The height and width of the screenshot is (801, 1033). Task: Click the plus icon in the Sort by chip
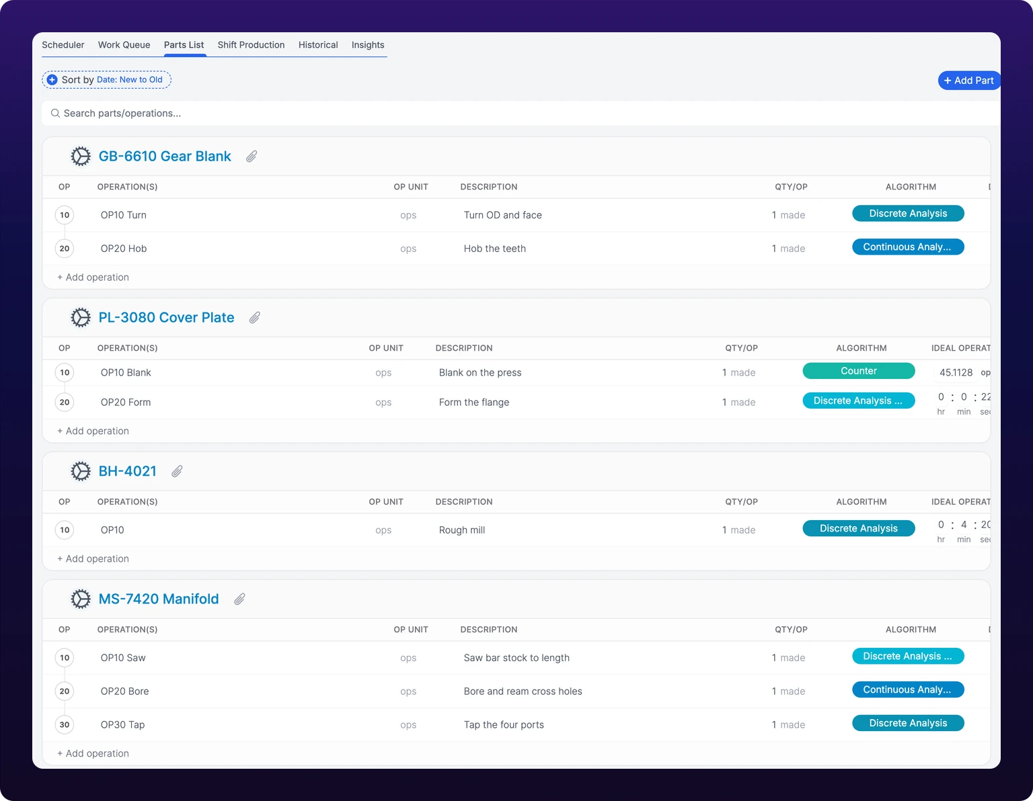[52, 80]
